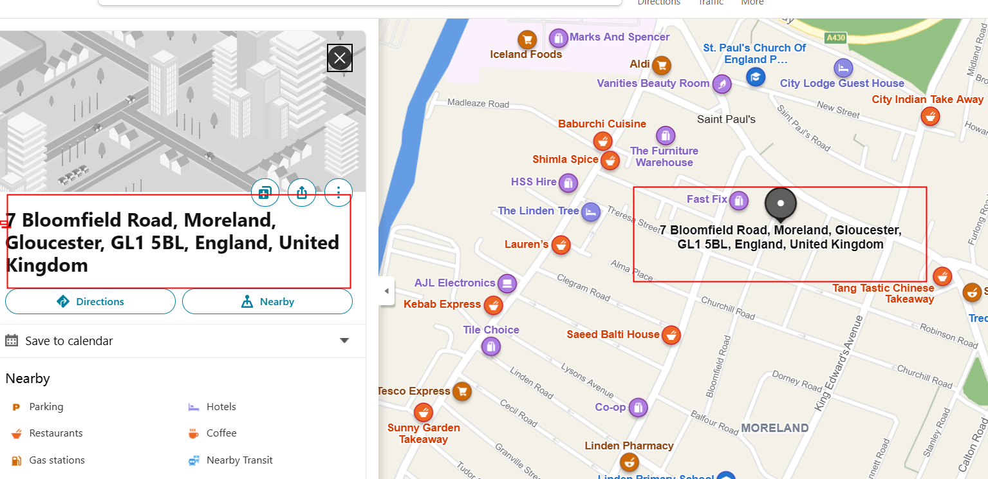Click the St. Paul's Church school pin
Viewport: 988px width, 479px height.
point(755,77)
